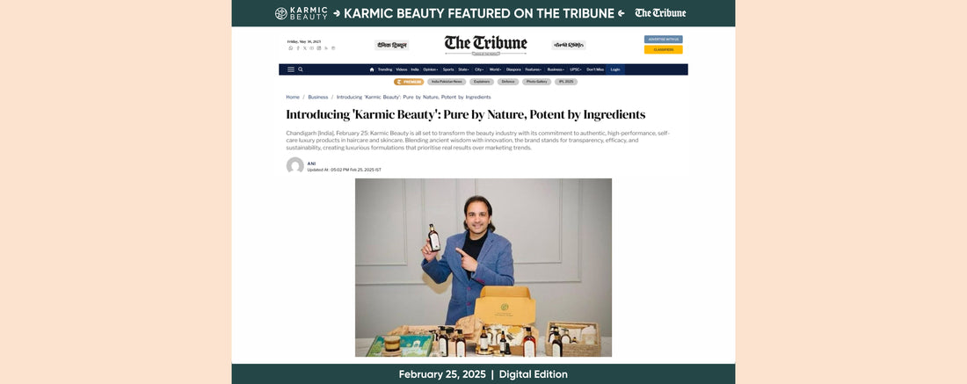Expand the State dropdown menu
The width and height of the screenshot is (967, 384).
click(464, 69)
